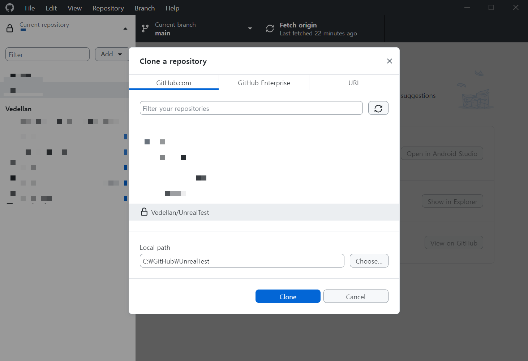Minimize the GitHub Desktop window
Viewport: 528px width, 361px height.
tap(467, 8)
